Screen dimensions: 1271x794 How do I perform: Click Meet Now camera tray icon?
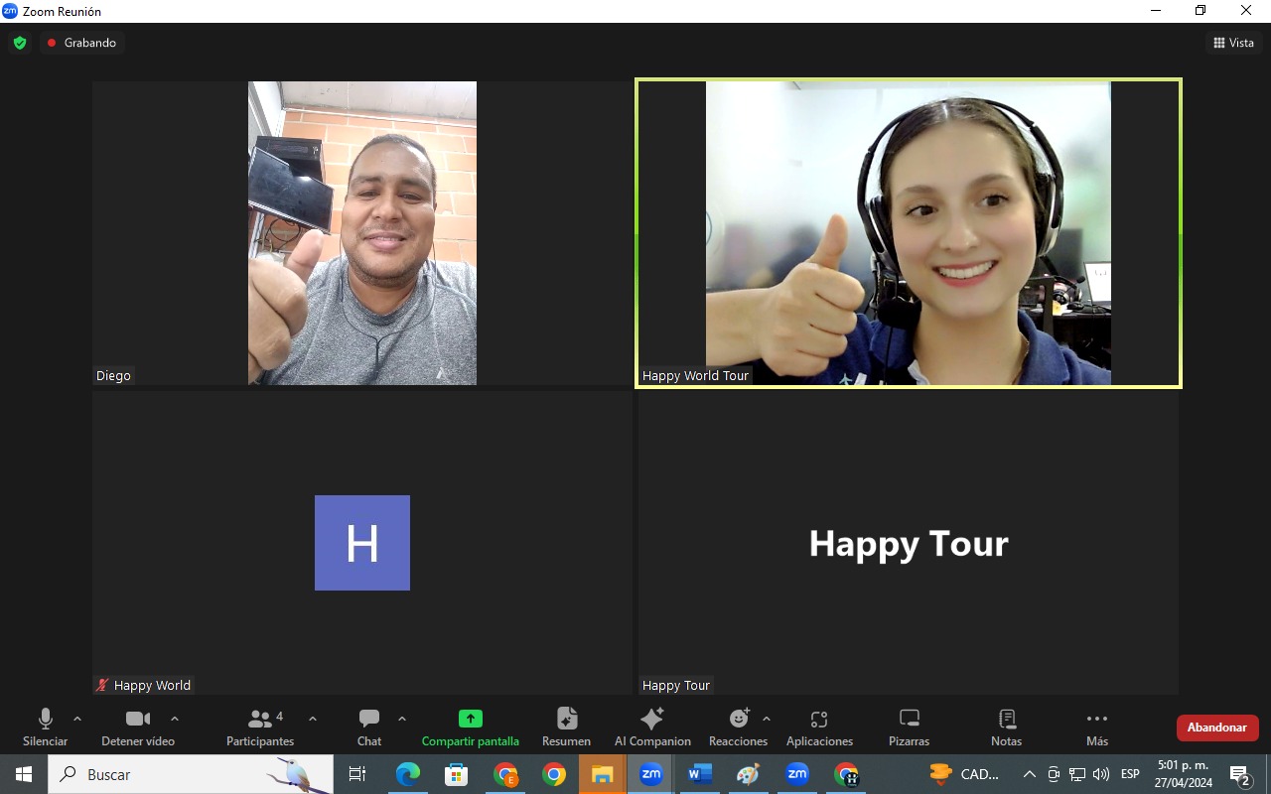click(1054, 774)
